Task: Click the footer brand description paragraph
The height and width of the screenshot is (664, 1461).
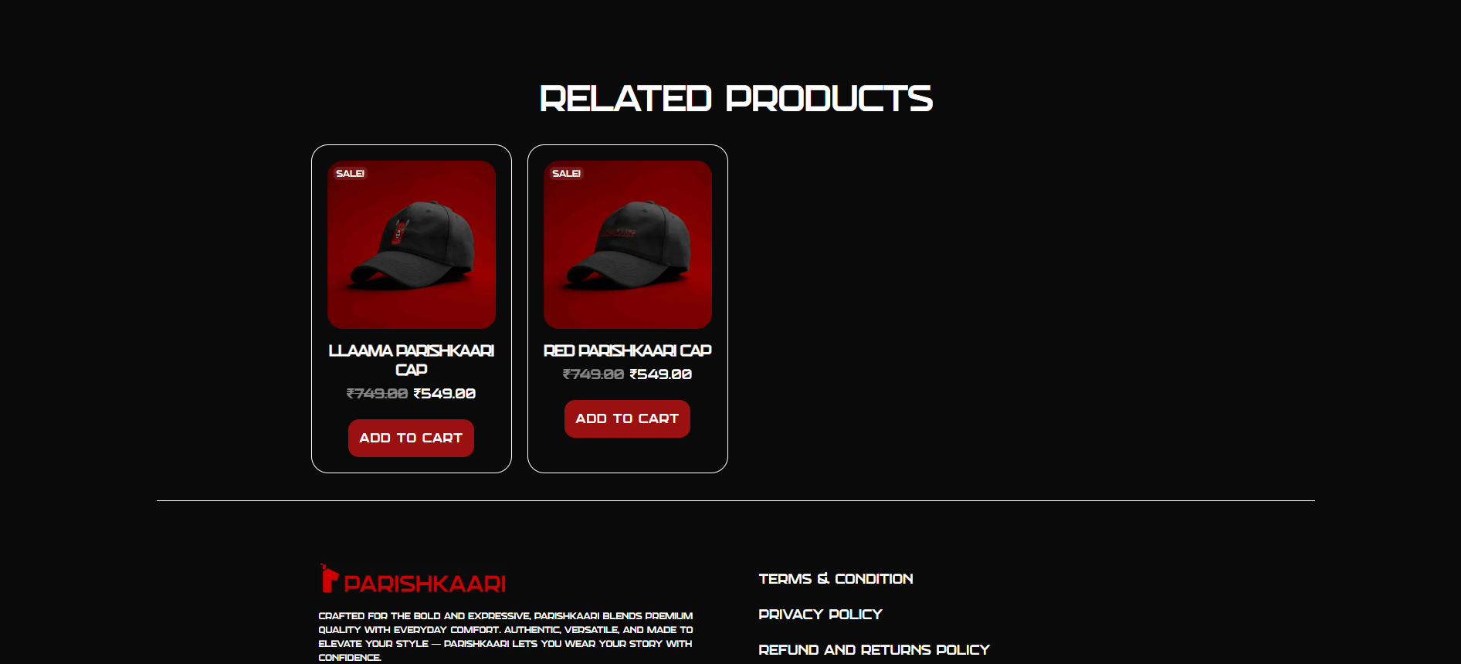Action: tap(506, 637)
